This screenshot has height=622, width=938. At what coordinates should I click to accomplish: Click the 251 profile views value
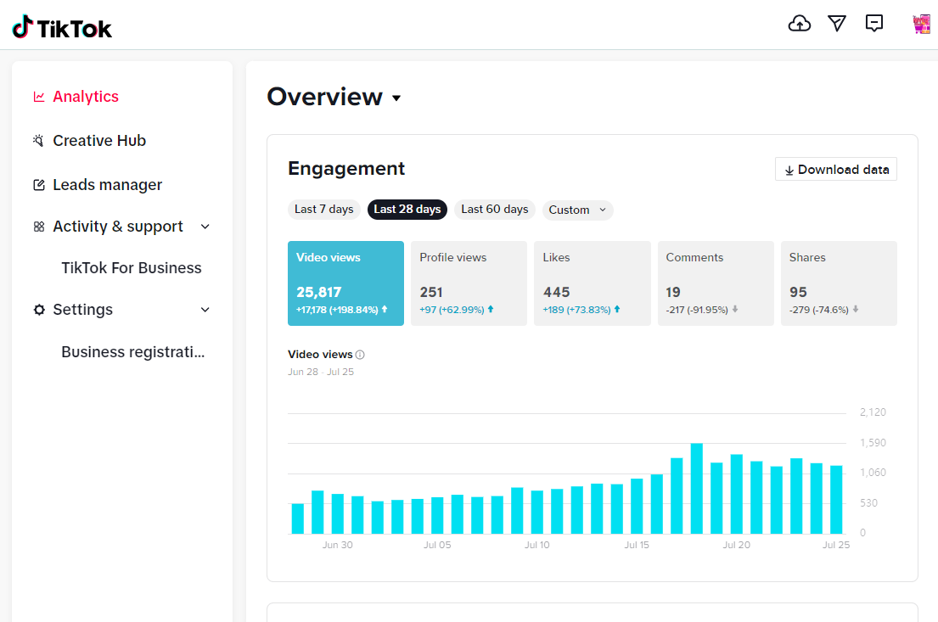tap(431, 292)
